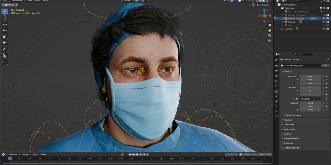Open the Armature data properties tab
This screenshot has height=165, width=331.
coord(276,106)
